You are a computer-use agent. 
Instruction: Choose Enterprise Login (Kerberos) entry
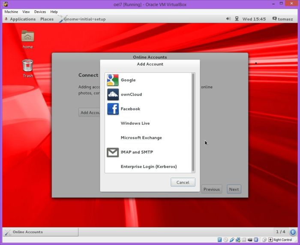pyautogui.click(x=148, y=166)
